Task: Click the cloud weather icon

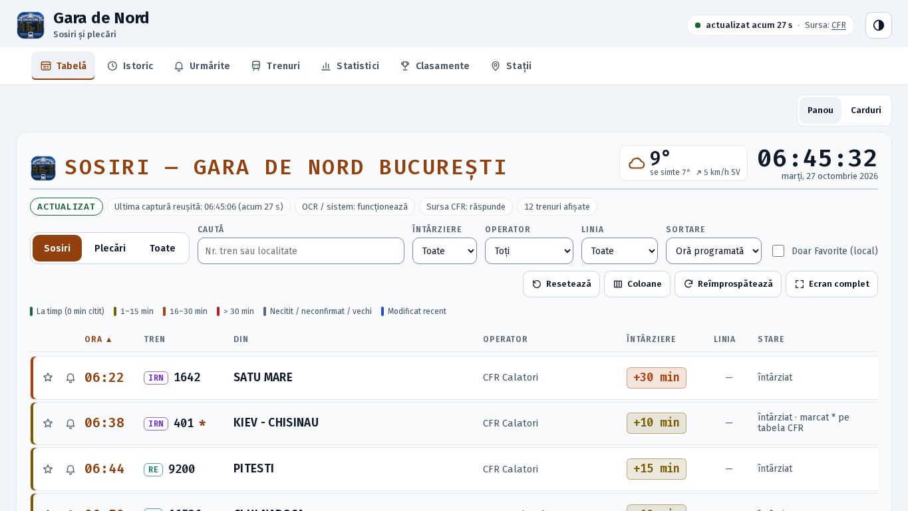Action: click(x=637, y=164)
